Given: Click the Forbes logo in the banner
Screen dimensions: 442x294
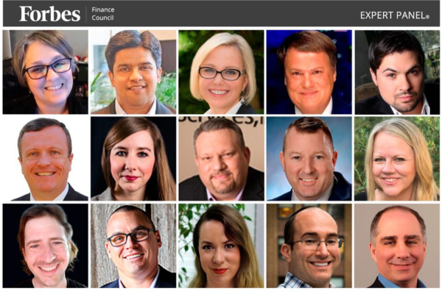Looking at the screenshot, I should point(49,14).
